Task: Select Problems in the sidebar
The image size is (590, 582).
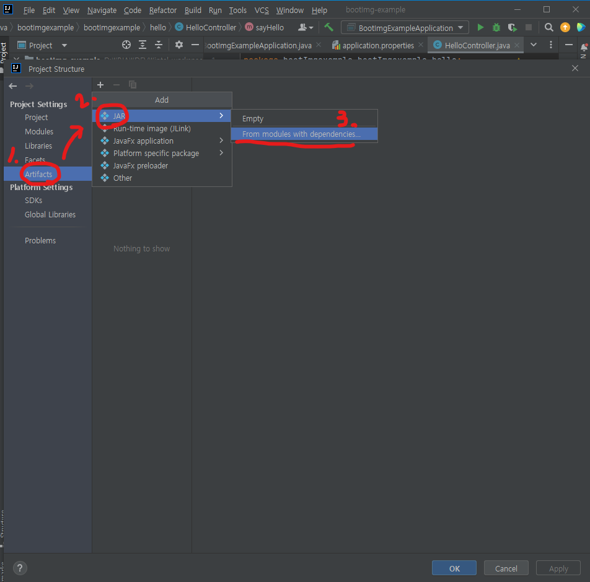Action: 40,241
